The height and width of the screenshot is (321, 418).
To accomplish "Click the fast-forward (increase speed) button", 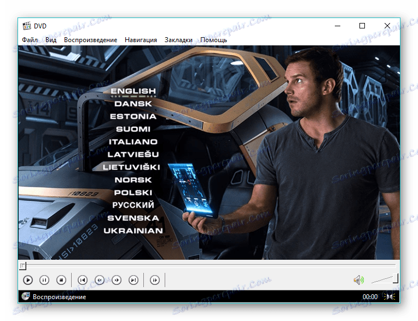I will coord(117,280).
